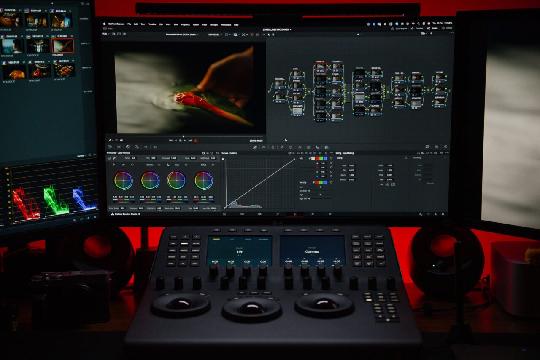Click the Deliver page rocket icon
The height and width of the screenshot is (360, 540).
click(x=330, y=214)
